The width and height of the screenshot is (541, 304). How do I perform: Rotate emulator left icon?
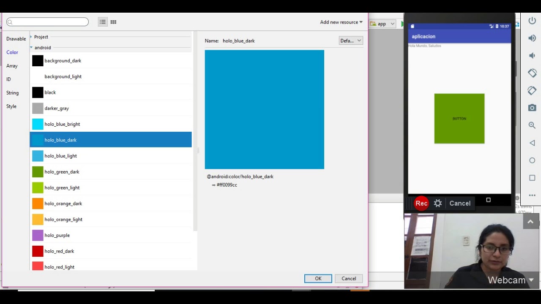(x=532, y=73)
